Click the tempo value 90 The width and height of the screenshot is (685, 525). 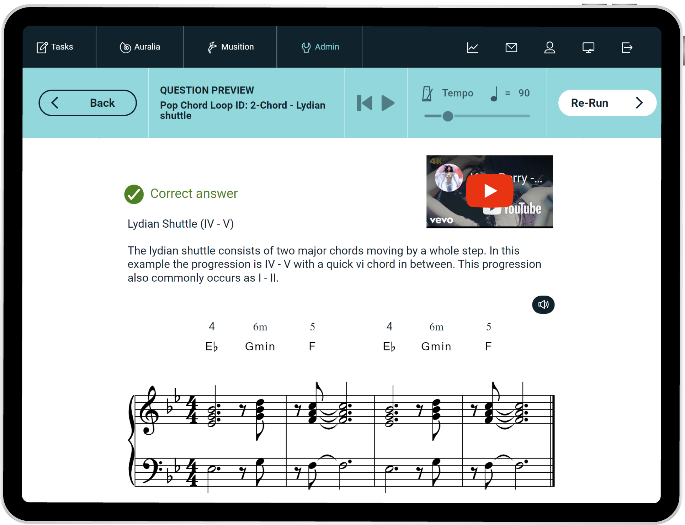524,93
